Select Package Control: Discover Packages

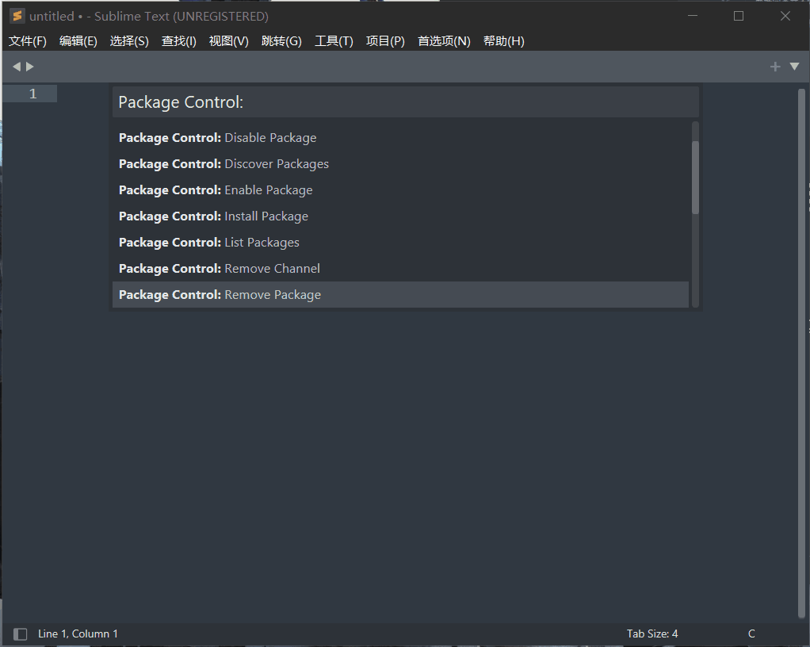400,164
